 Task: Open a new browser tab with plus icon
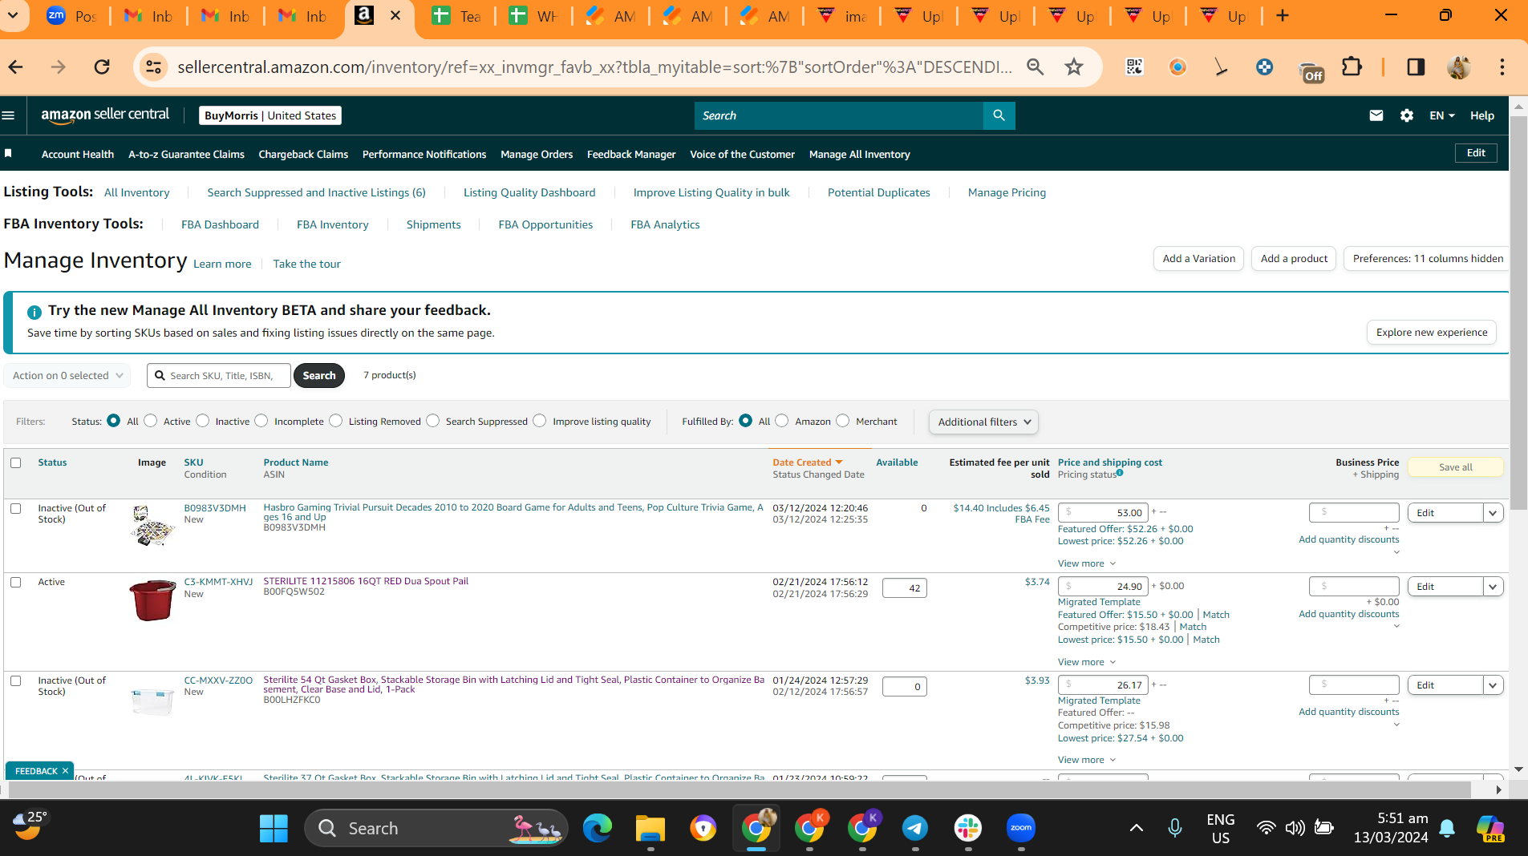click(1283, 16)
